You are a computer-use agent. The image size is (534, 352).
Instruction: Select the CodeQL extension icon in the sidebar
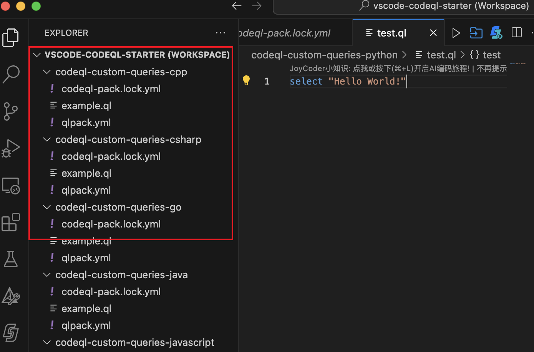(11, 296)
